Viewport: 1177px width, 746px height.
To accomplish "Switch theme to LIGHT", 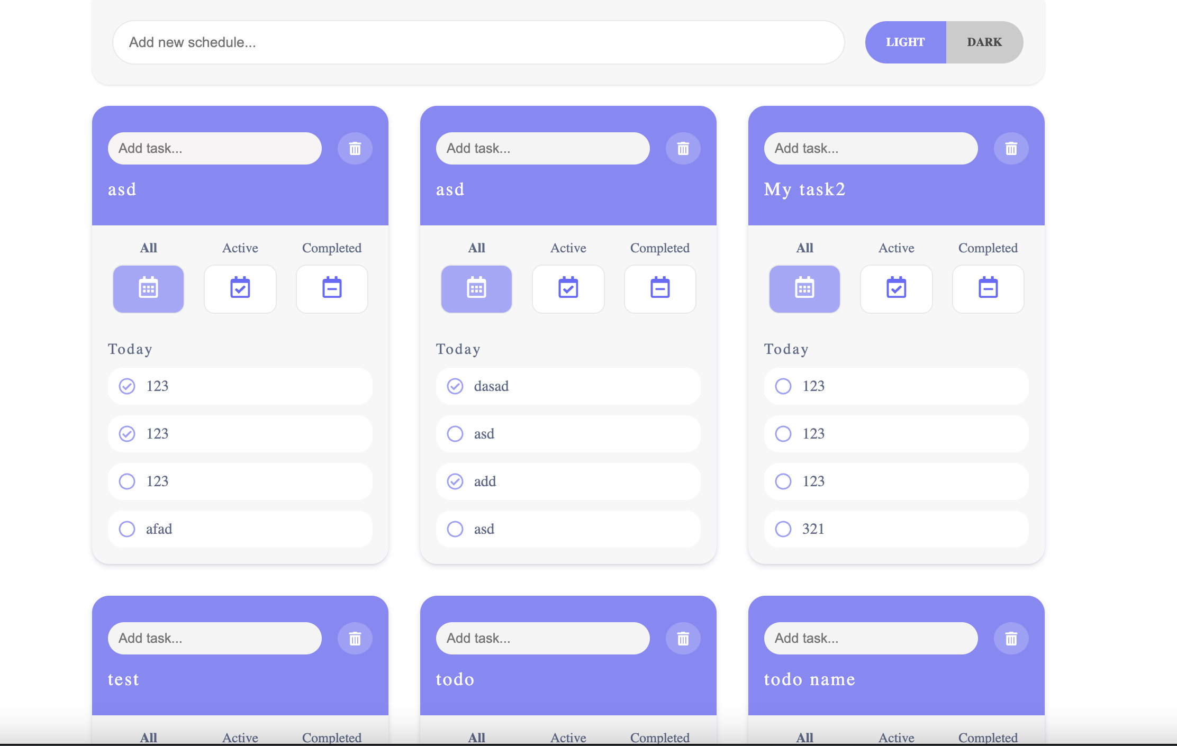I will [905, 42].
